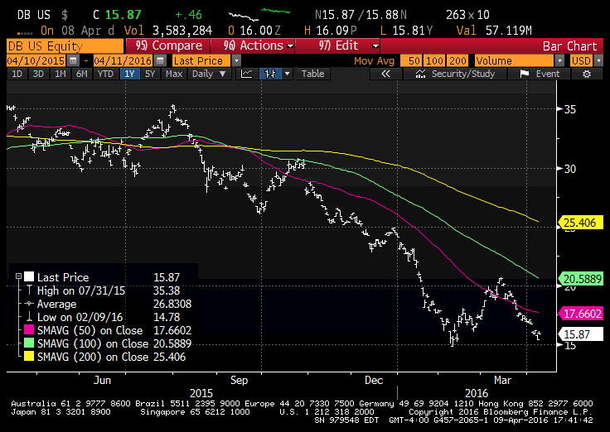Edit the start date 04/10/2015 field

tap(36, 61)
